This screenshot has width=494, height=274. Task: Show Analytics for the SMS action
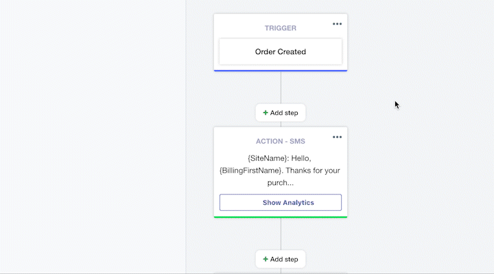[281, 203]
